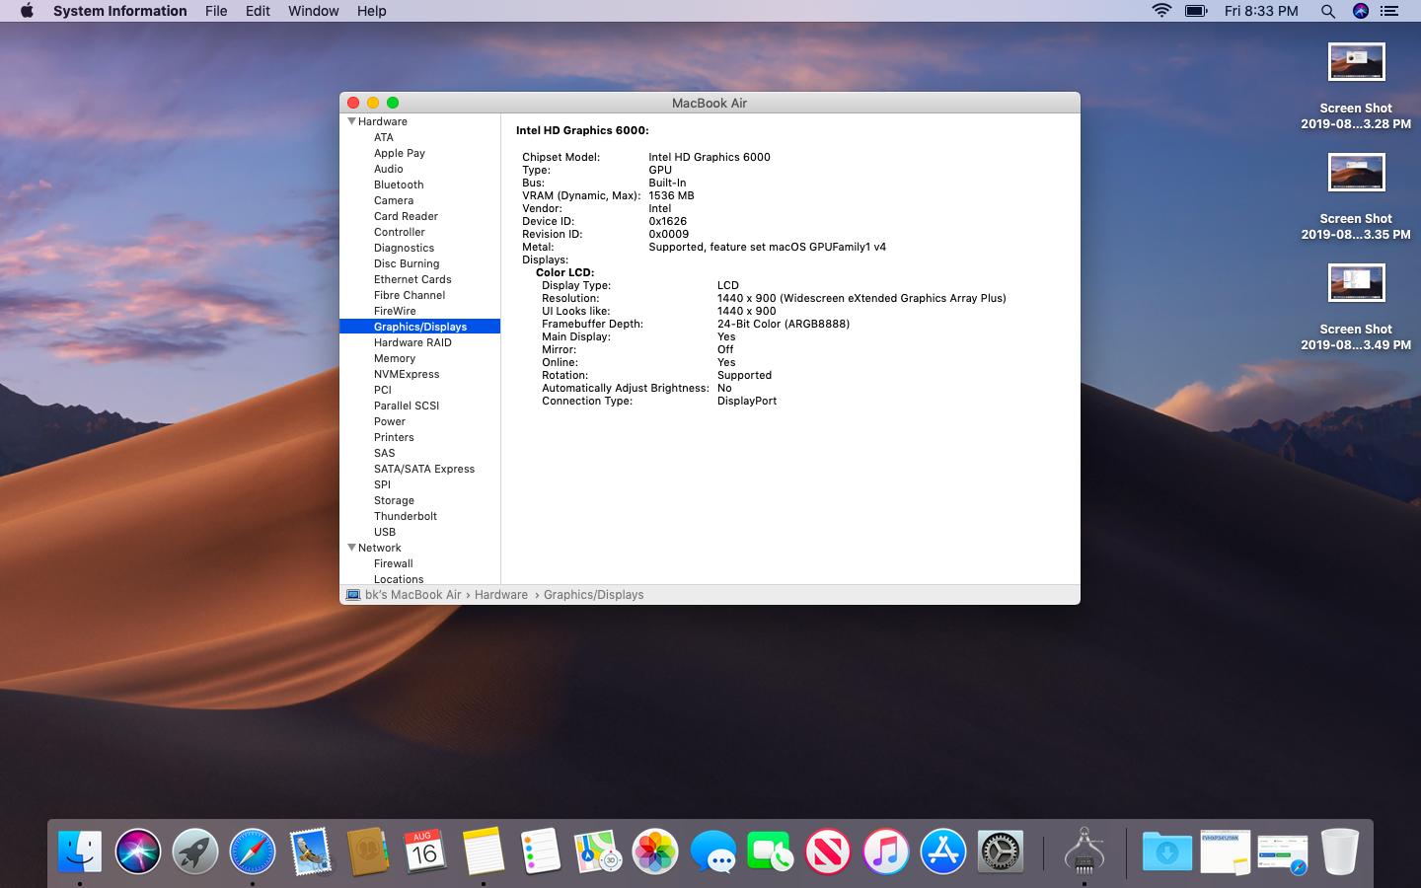Open the Window menu
The image size is (1421, 888).
pos(313,11)
